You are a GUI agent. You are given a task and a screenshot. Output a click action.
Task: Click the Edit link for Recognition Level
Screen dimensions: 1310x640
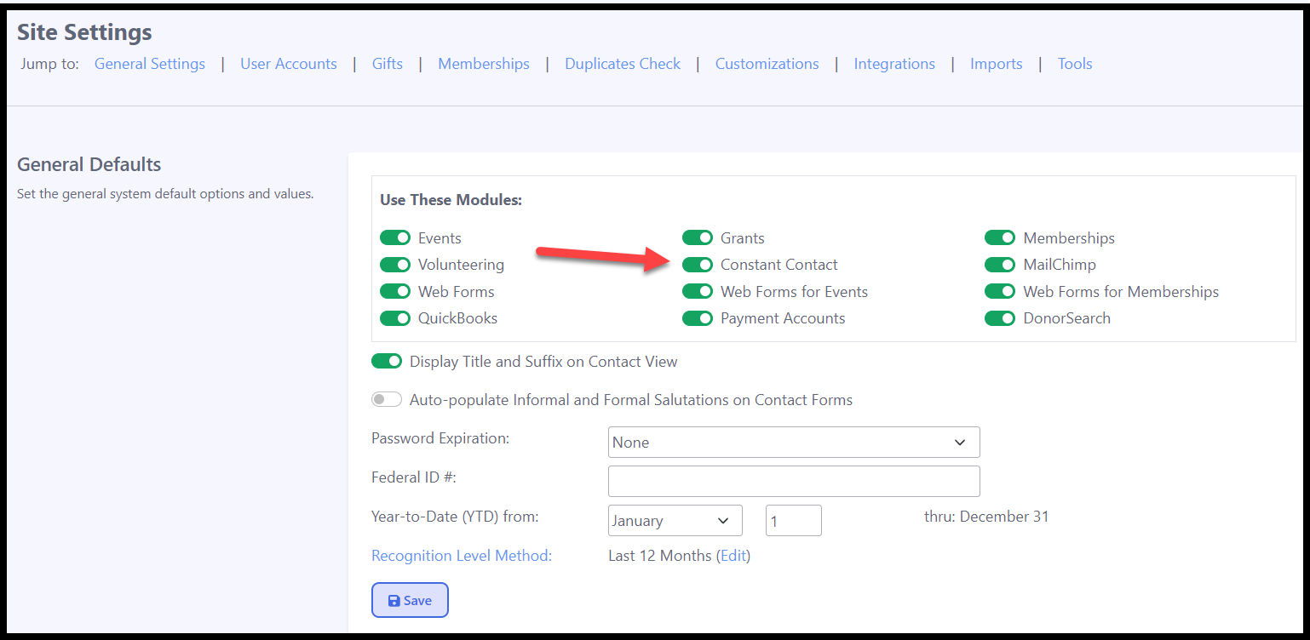[x=733, y=556]
